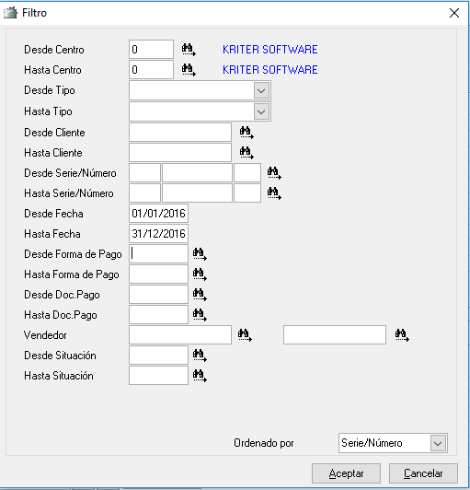
Task: Close the Filtro dialog window
Action: [454, 13]
